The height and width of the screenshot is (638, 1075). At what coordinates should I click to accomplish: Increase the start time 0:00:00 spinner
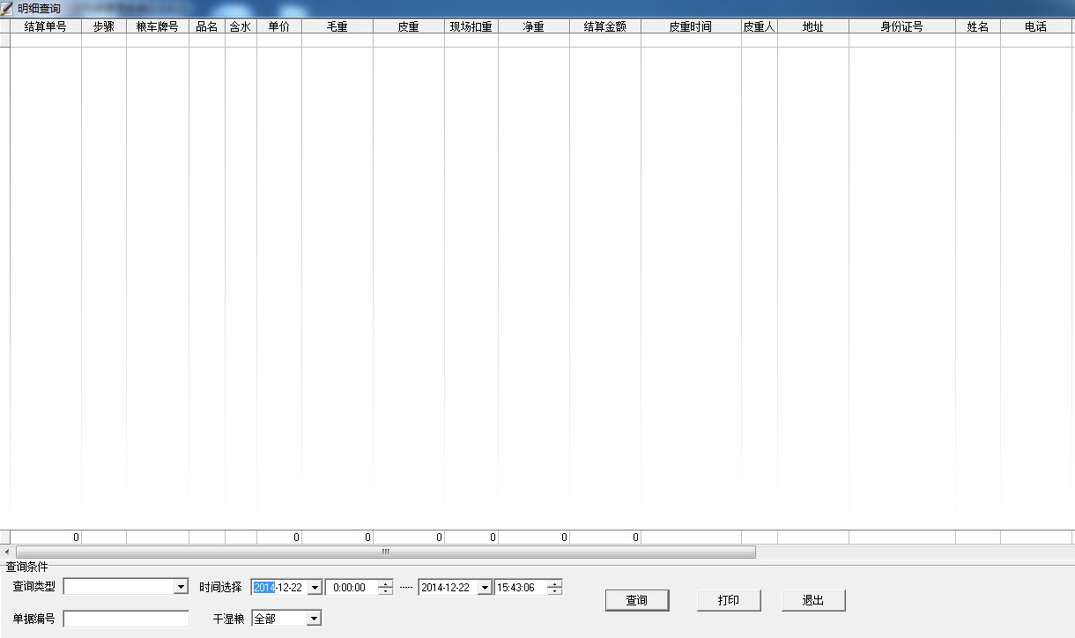[385, 583]
